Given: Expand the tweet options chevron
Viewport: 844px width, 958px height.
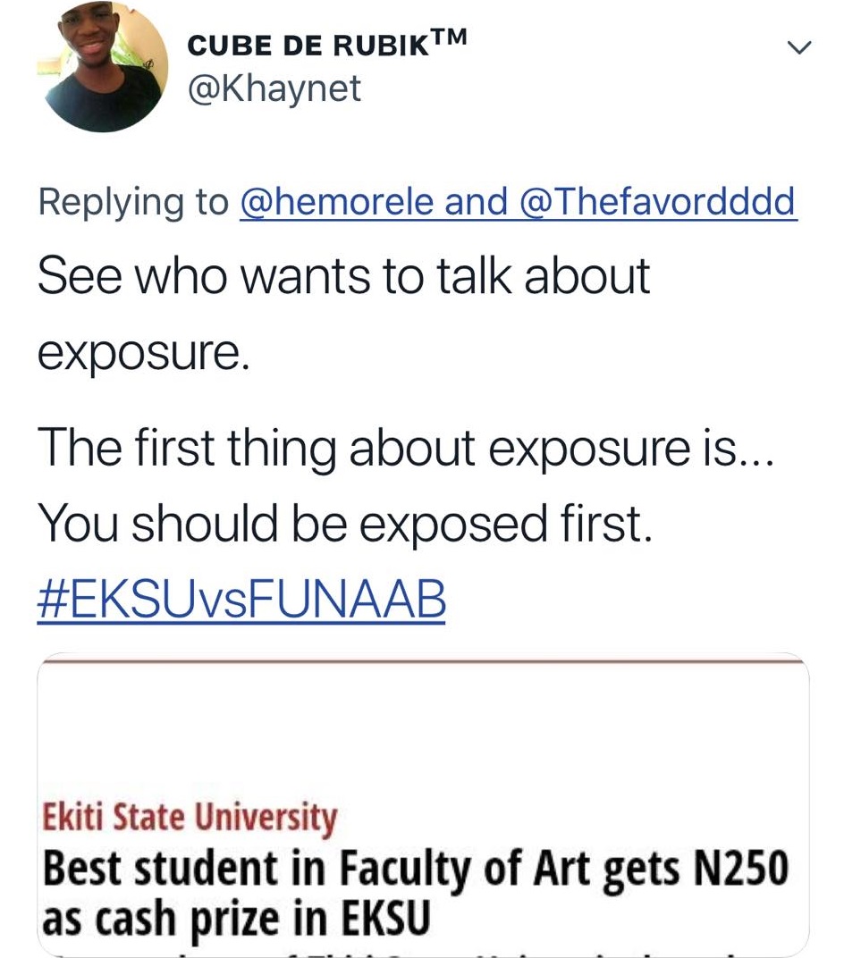Looking at the screenshot, I should [x=798, y=48].
